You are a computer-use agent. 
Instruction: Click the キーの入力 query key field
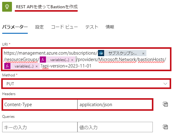40,127
